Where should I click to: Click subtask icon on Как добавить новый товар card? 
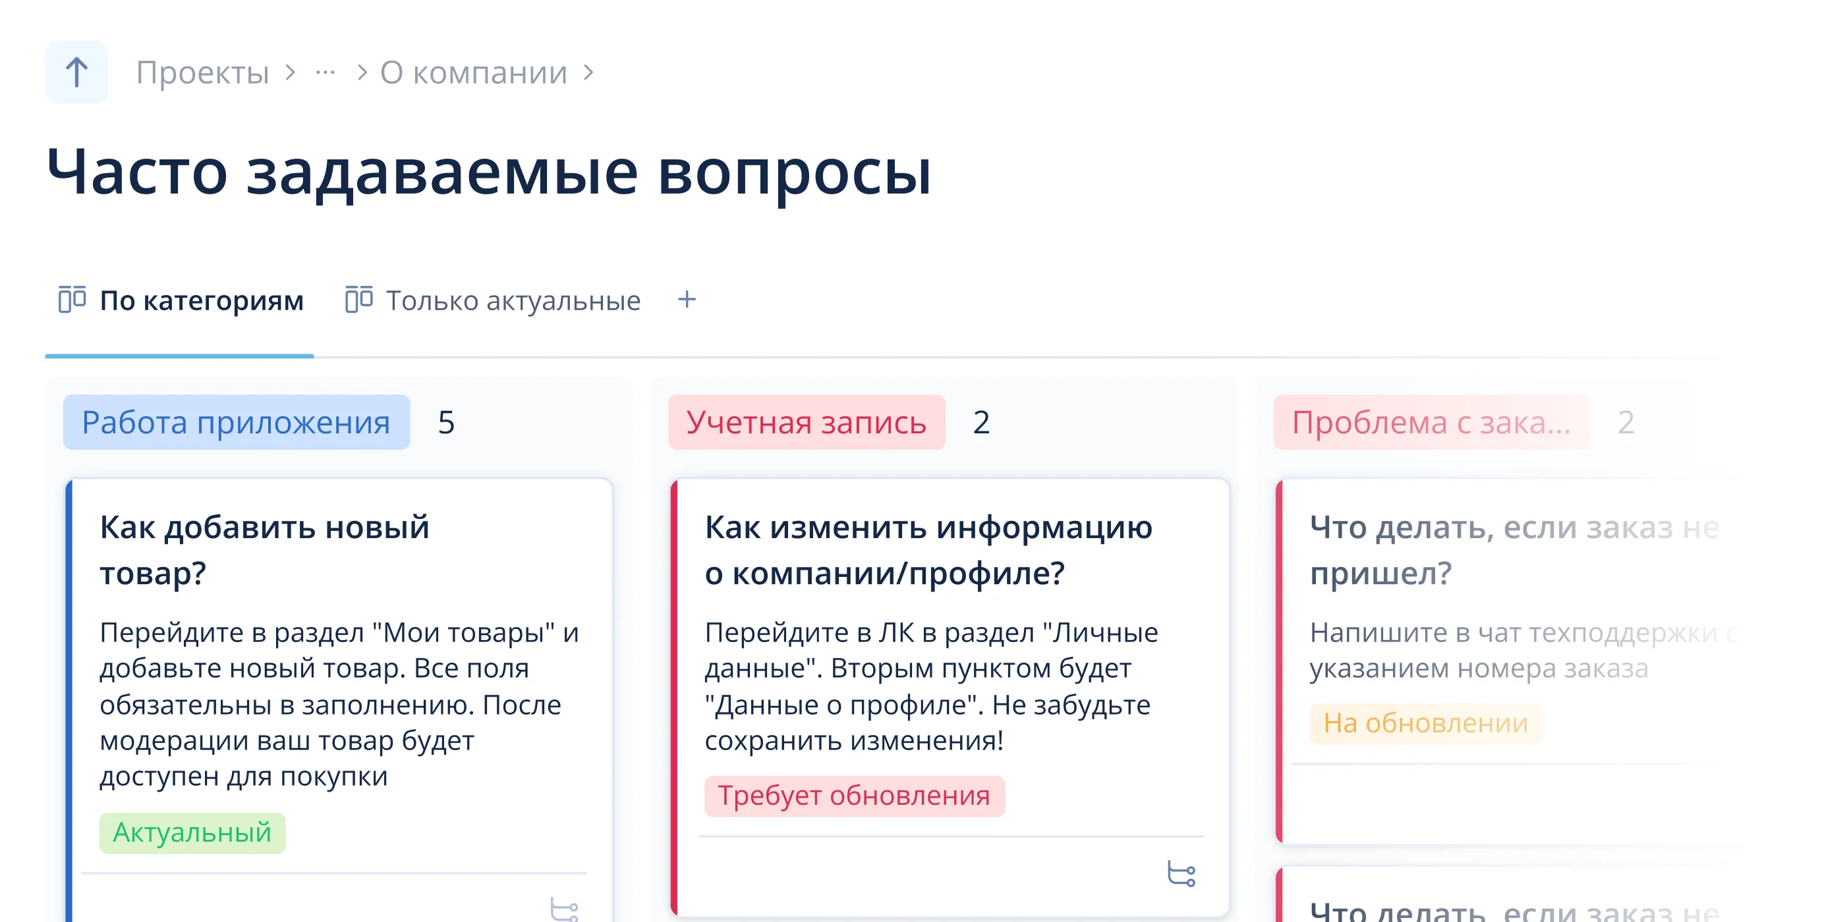click(565, 908)
